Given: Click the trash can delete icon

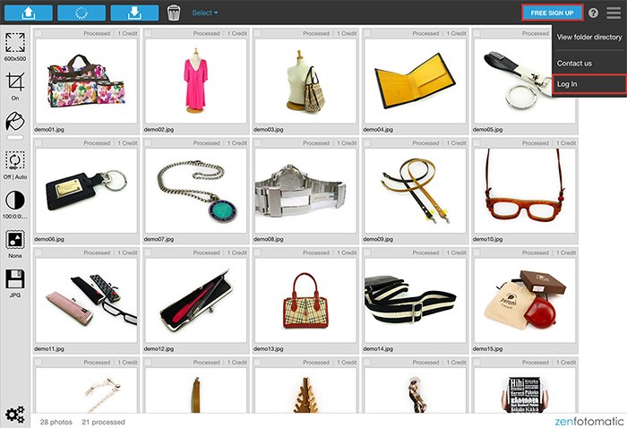Looking at the screenshot, I should (174, 13).
